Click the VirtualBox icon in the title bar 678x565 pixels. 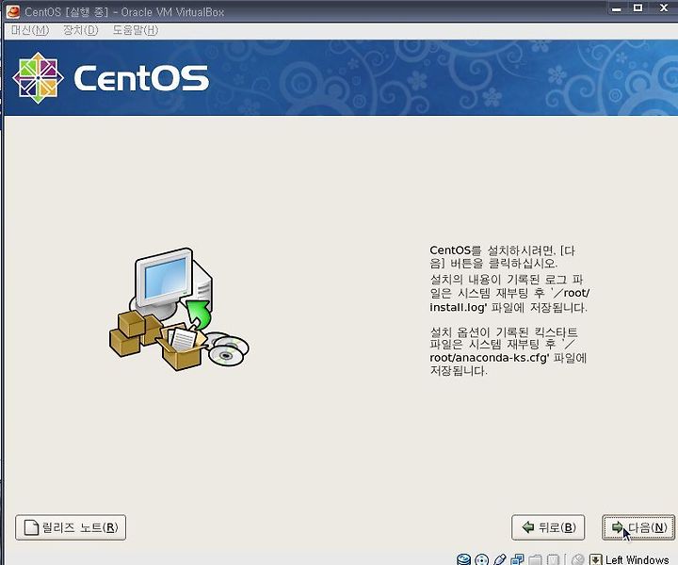click(13, 11)
